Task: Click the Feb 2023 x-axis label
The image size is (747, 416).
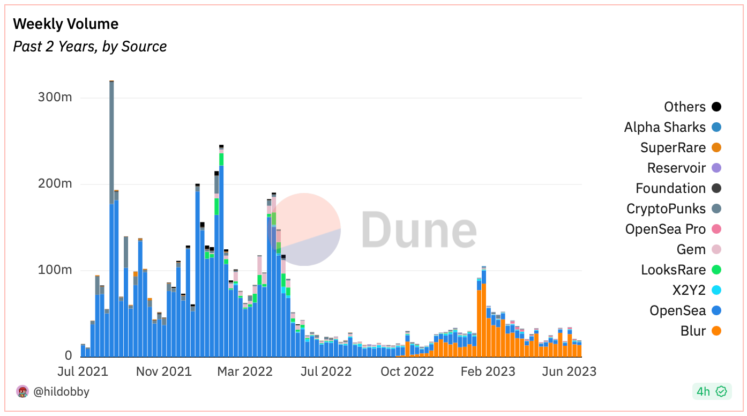Action: 487,372
